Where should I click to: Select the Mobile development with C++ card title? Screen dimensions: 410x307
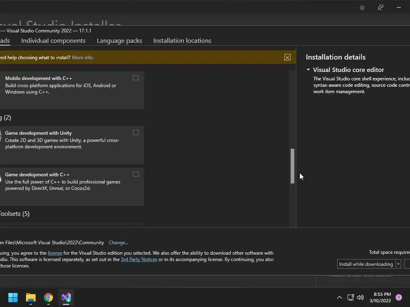38,78
